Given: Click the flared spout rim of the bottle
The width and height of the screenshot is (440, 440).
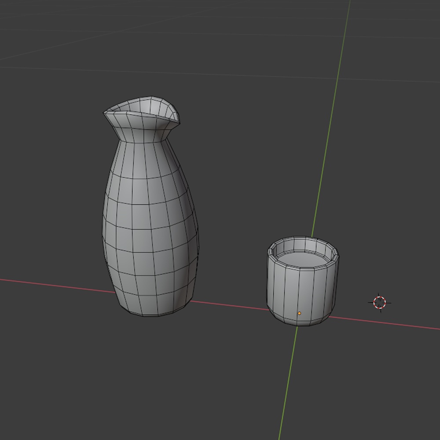Looking at the screenshot, I should 141,106.
